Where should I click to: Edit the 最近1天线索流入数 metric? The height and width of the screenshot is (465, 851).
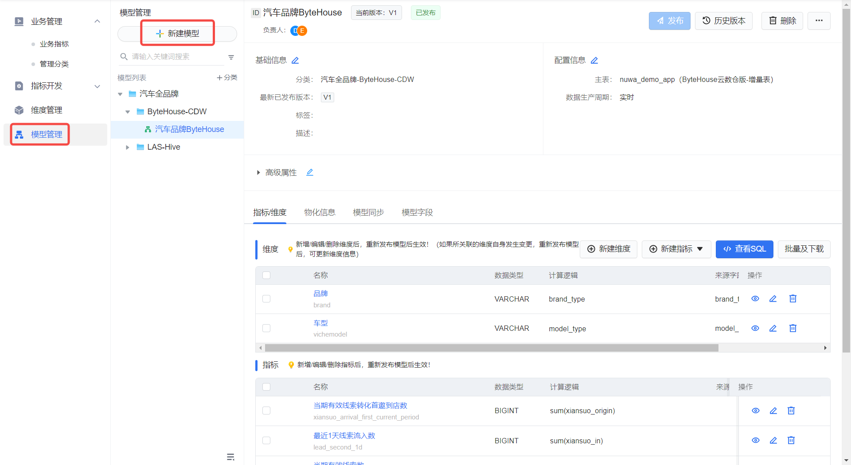(x=773, y=440)
